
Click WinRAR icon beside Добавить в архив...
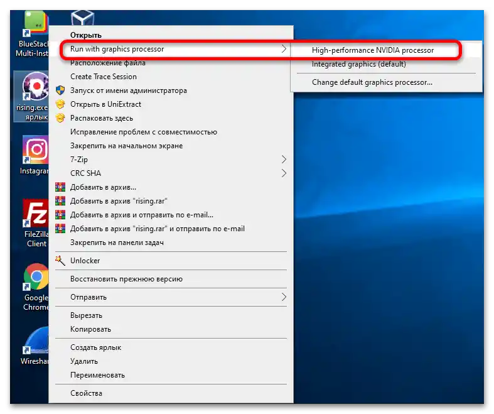(x=60, y=187)
